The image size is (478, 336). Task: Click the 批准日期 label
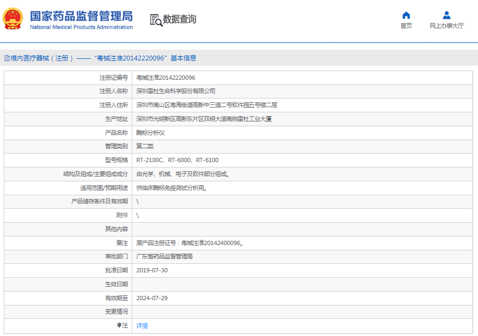(x=116, y=270)
